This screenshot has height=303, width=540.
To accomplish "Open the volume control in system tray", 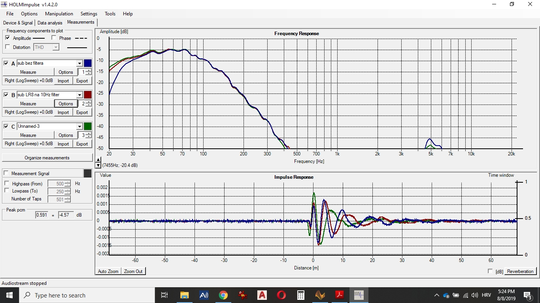I will (x=475, y=295).
